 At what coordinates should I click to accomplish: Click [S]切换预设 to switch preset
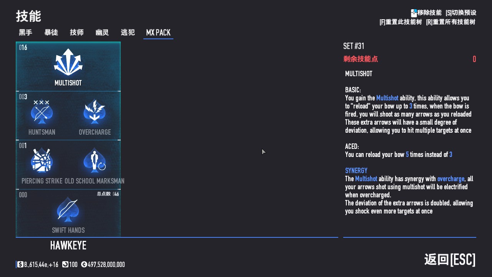click(x=461, y=13)
